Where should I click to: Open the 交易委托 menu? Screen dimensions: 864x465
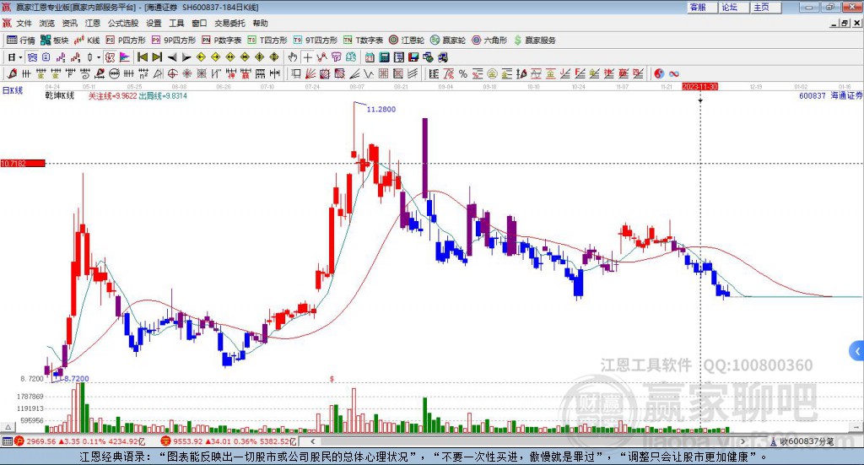(229, 23)
